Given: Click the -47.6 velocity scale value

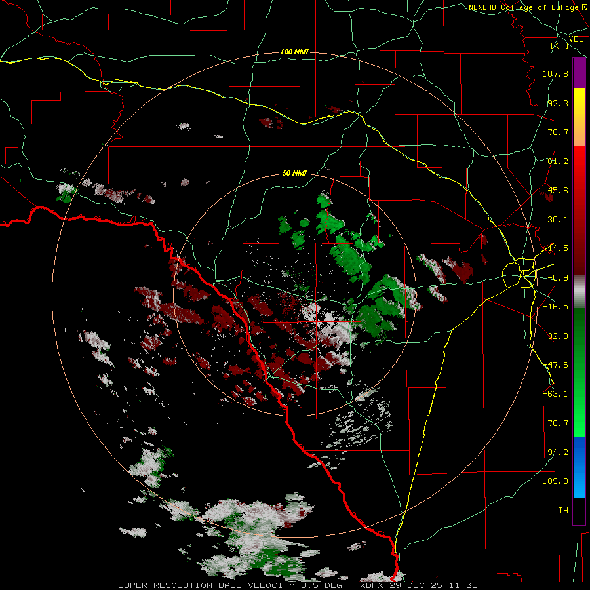Looking at the screenshot, I should point(555,365).
